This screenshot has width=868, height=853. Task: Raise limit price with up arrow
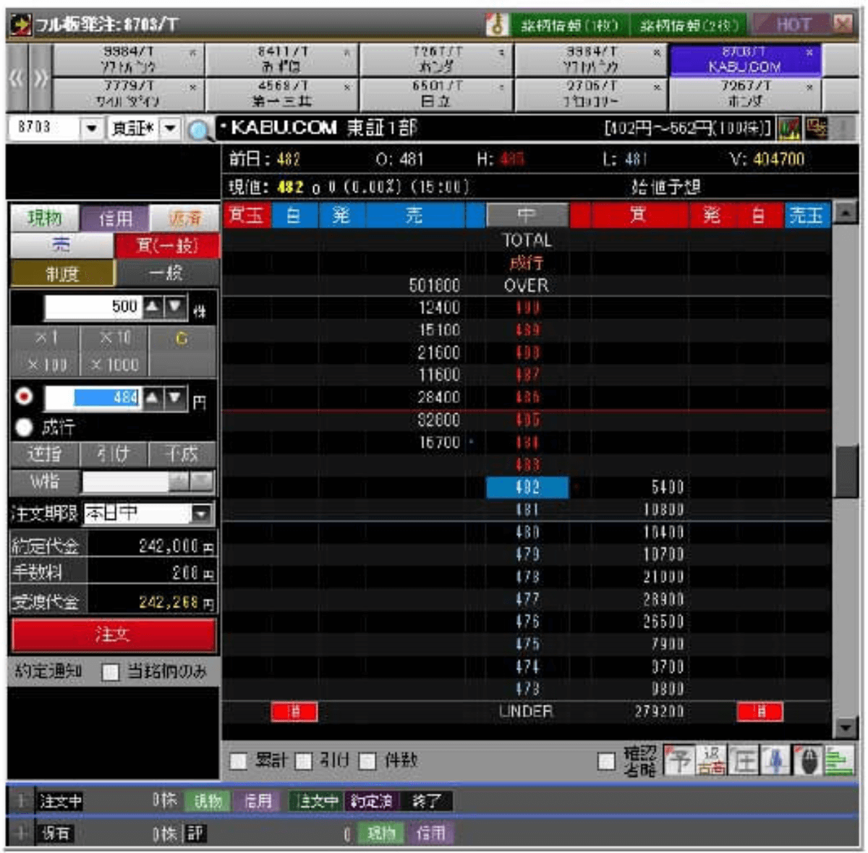153,397
